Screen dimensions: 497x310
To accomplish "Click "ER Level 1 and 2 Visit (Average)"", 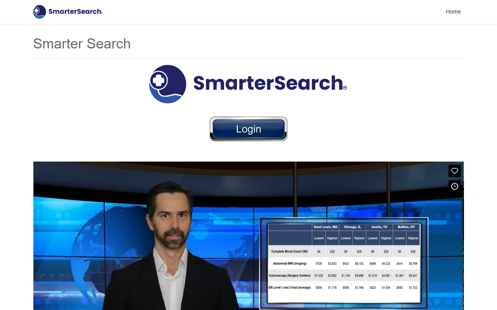I will [x=290, y=288].
